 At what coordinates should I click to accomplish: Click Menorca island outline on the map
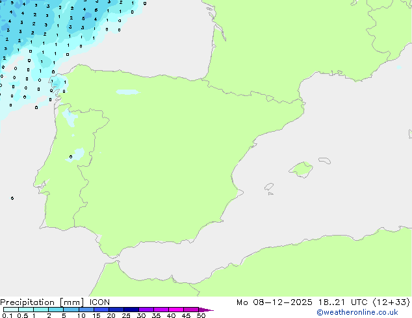pos(325,160)
